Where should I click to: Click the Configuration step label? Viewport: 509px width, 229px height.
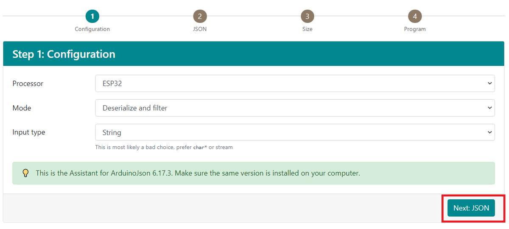pyautogui.click(x=92, y=29)
